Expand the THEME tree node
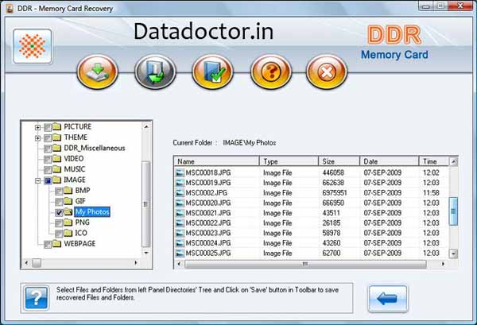The height and width of the screenshot is (325, 477). pyautogui.click(x=37, y=138)
